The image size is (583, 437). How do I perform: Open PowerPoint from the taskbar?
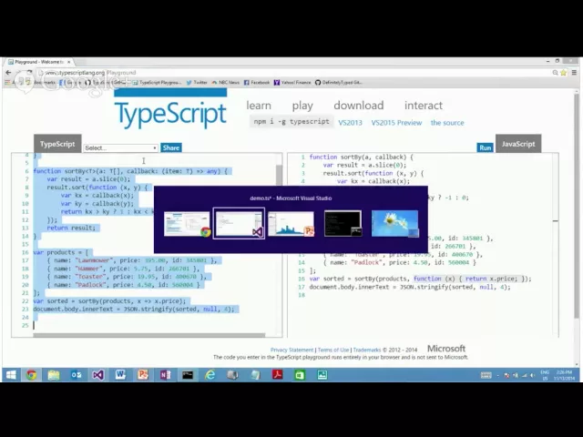point(143,375)
